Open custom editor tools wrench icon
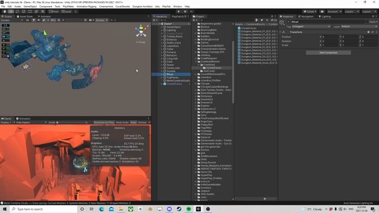 click(43, 12)
